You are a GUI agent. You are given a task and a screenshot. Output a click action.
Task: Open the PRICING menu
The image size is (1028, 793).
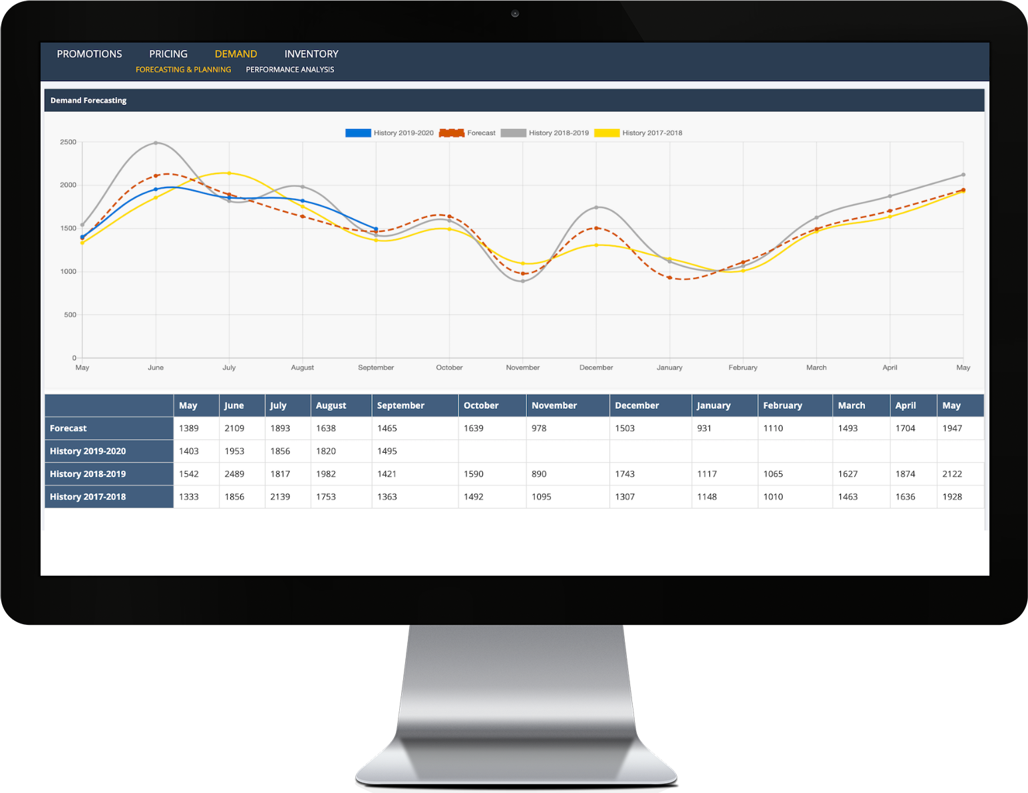[168, 54]
